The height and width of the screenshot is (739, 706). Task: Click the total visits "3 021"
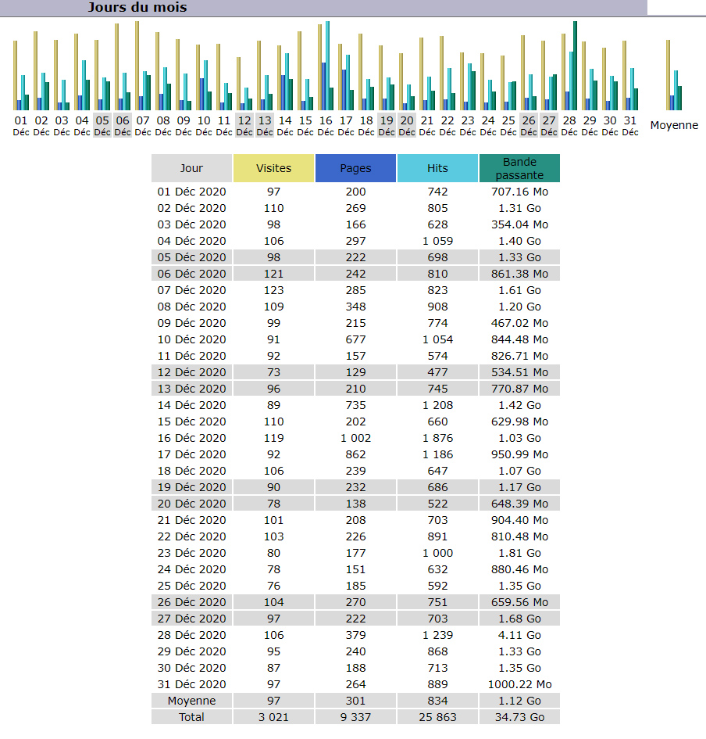pos(273,717)
